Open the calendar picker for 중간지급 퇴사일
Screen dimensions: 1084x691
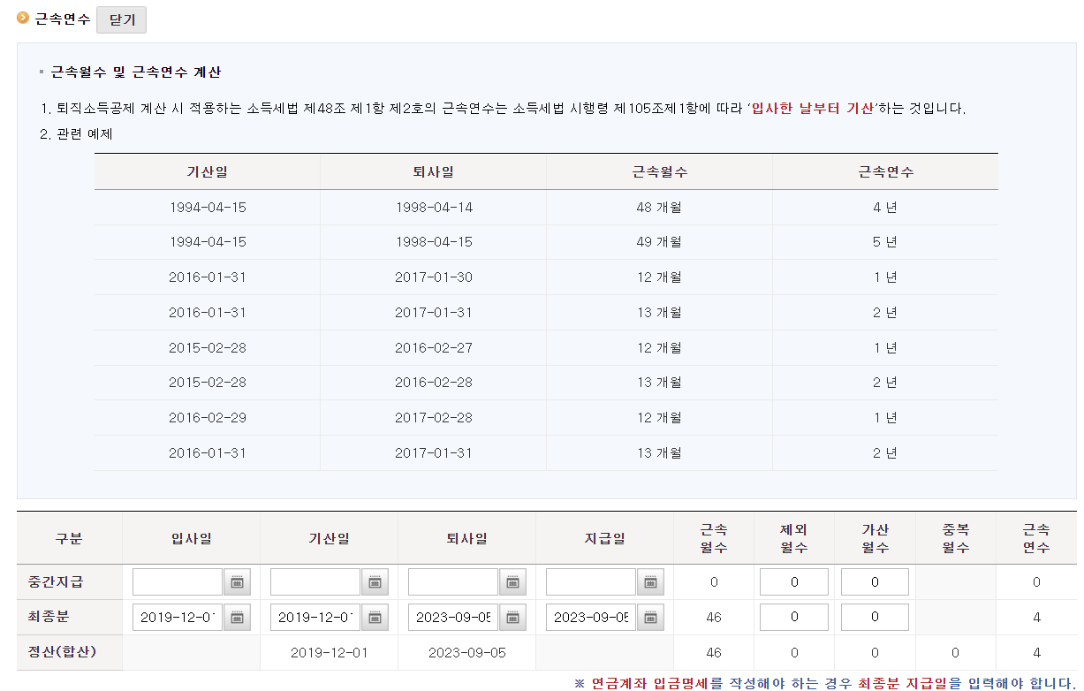[513, 581]
